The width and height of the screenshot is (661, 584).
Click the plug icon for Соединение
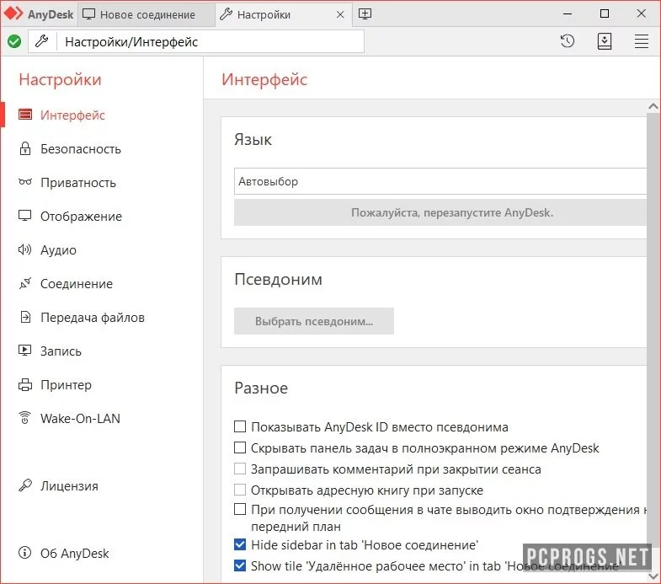tap(25, 283)
